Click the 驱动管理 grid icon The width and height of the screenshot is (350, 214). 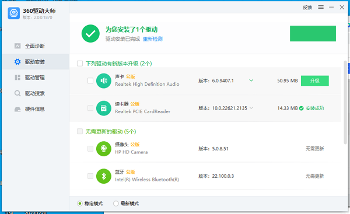click(x=17, y=78)
